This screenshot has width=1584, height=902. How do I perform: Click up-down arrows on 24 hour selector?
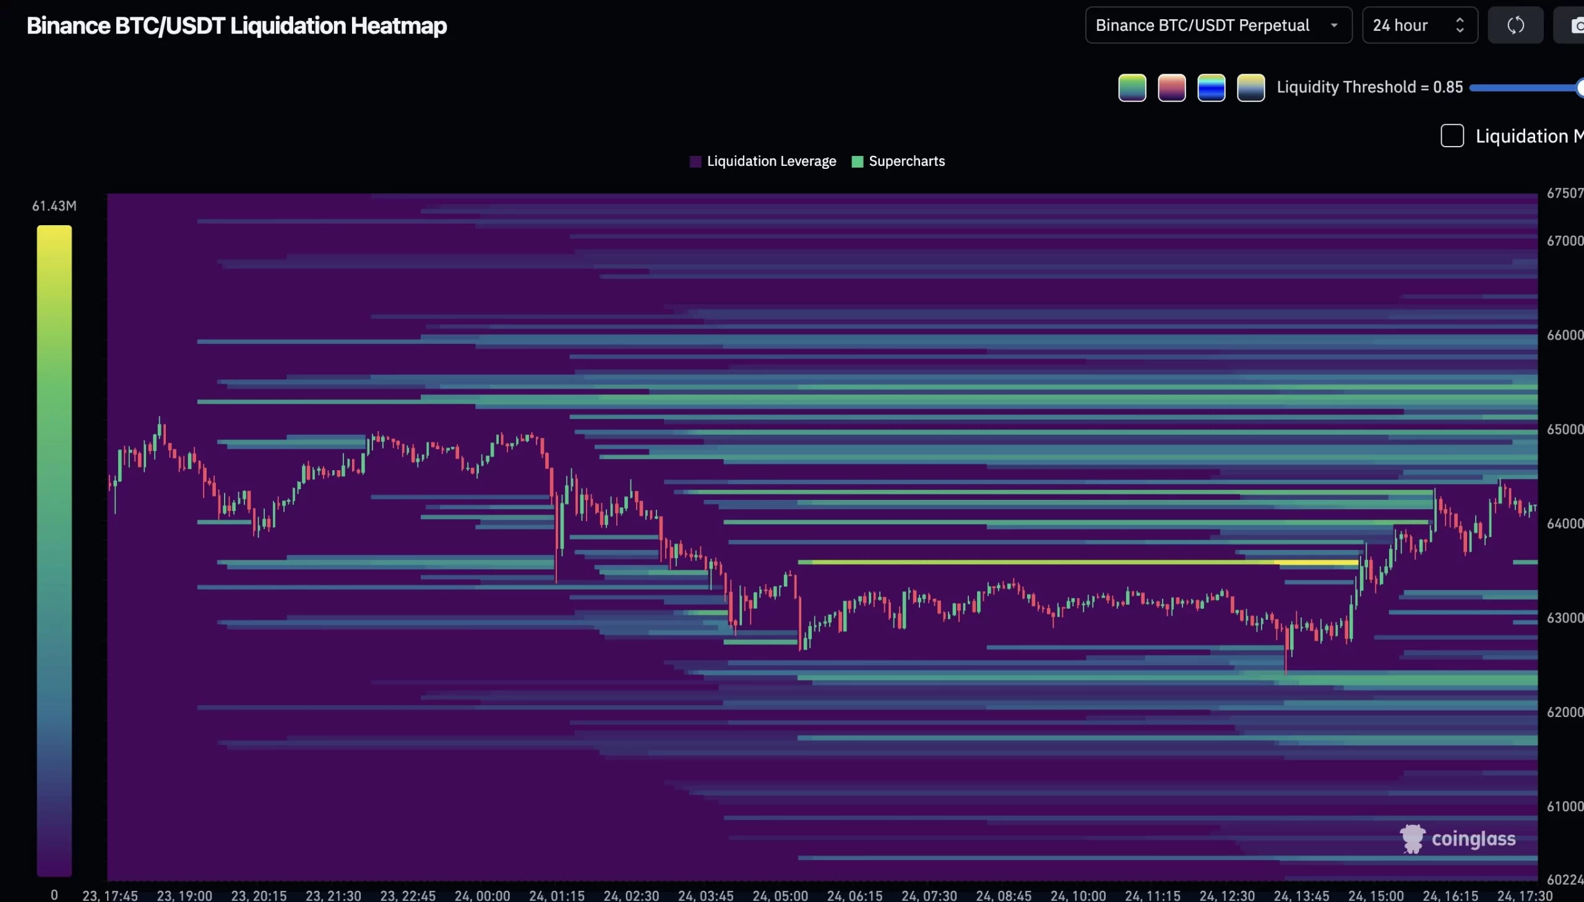(x=1460, y=25)
